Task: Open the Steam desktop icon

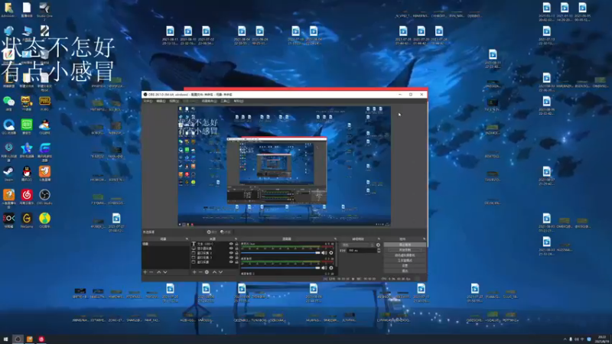Action: pos(8,174)
